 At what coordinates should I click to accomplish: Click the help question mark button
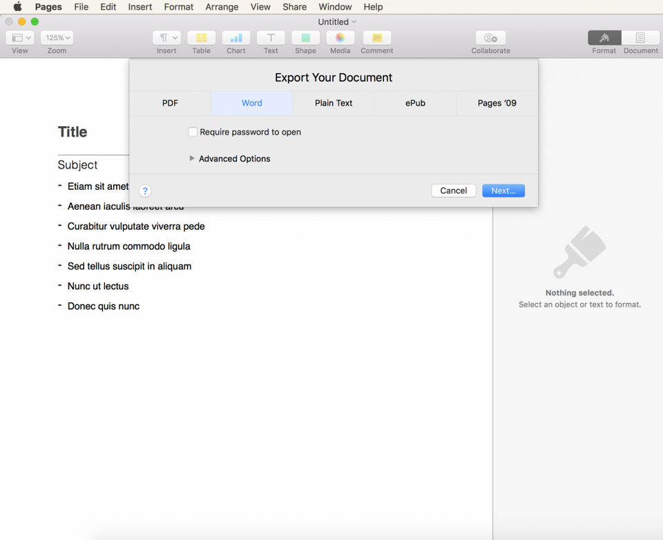click(x=145, y=191)
